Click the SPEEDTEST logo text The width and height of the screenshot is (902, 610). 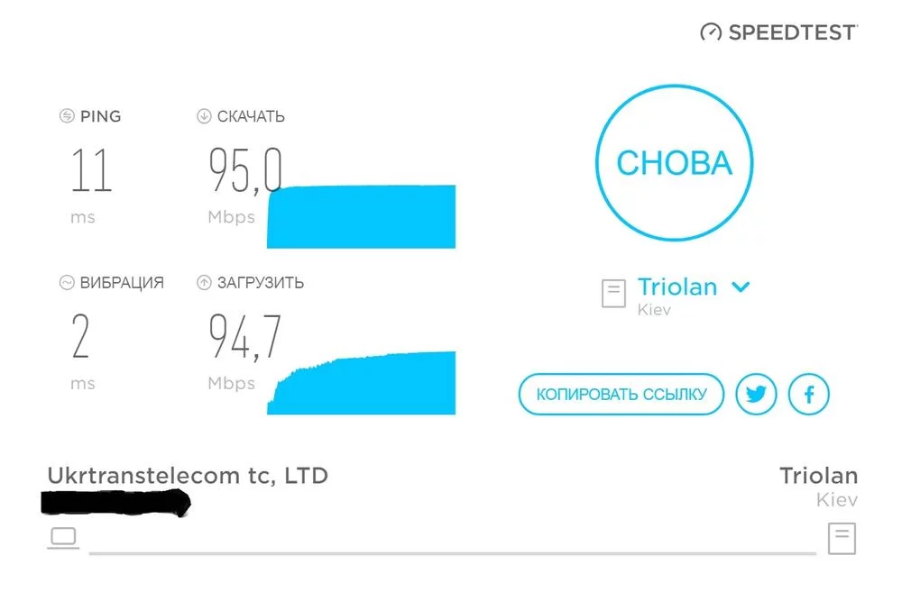pyautogui.click(x=792, y=32)
